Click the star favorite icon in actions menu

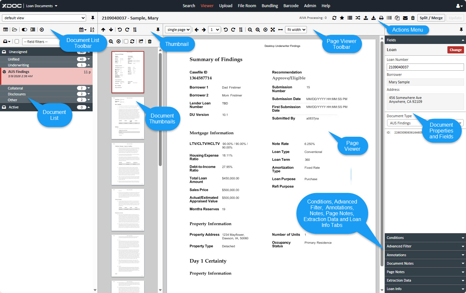click(x=342, y=18)
